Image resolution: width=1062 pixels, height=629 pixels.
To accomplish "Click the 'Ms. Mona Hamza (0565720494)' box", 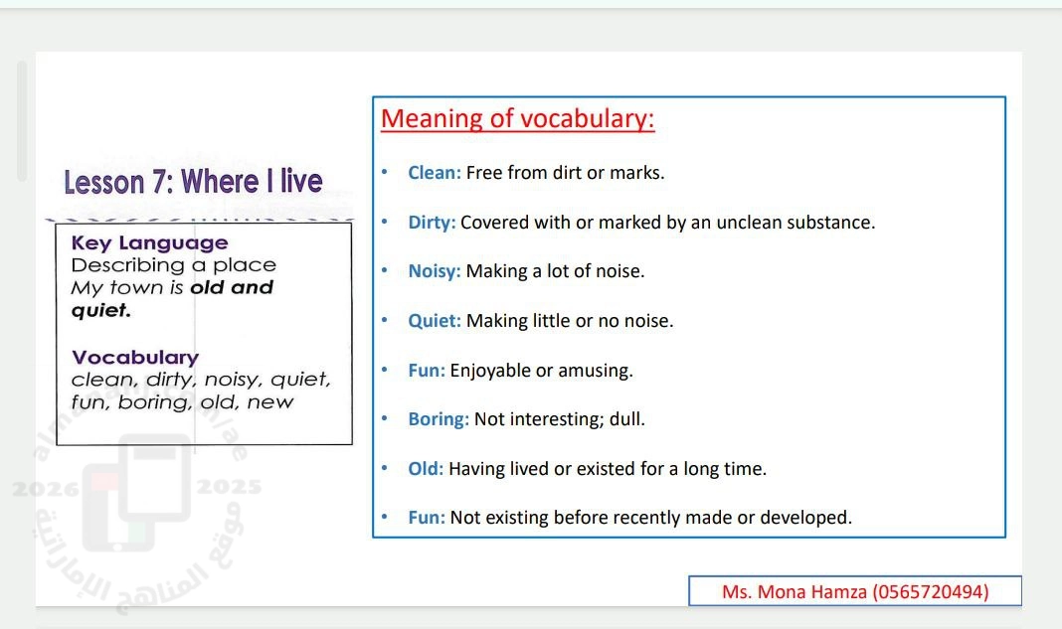I will pos(854,592).
